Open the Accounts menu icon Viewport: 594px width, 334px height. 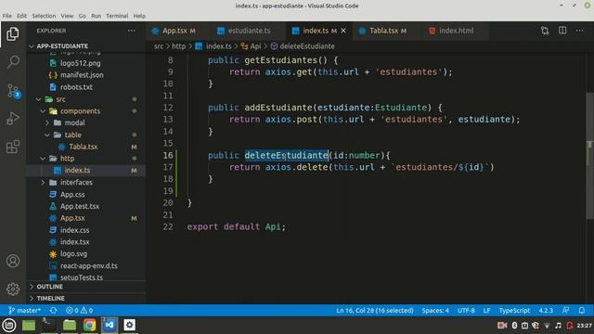click(13, 261)
